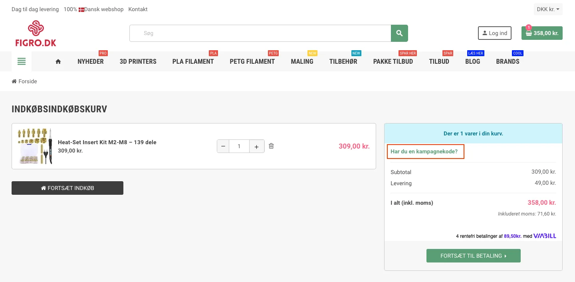Open the cart basket showing 358,00 kr.
Viewport: 575px width, 282px height.
pyautogui.click(x=542, y=33)
